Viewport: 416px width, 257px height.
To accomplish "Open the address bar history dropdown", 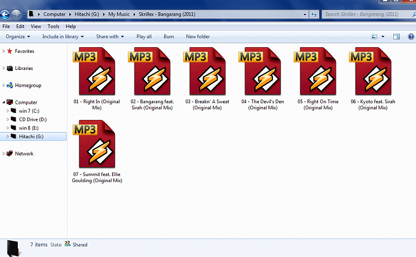I will (305, 14).
